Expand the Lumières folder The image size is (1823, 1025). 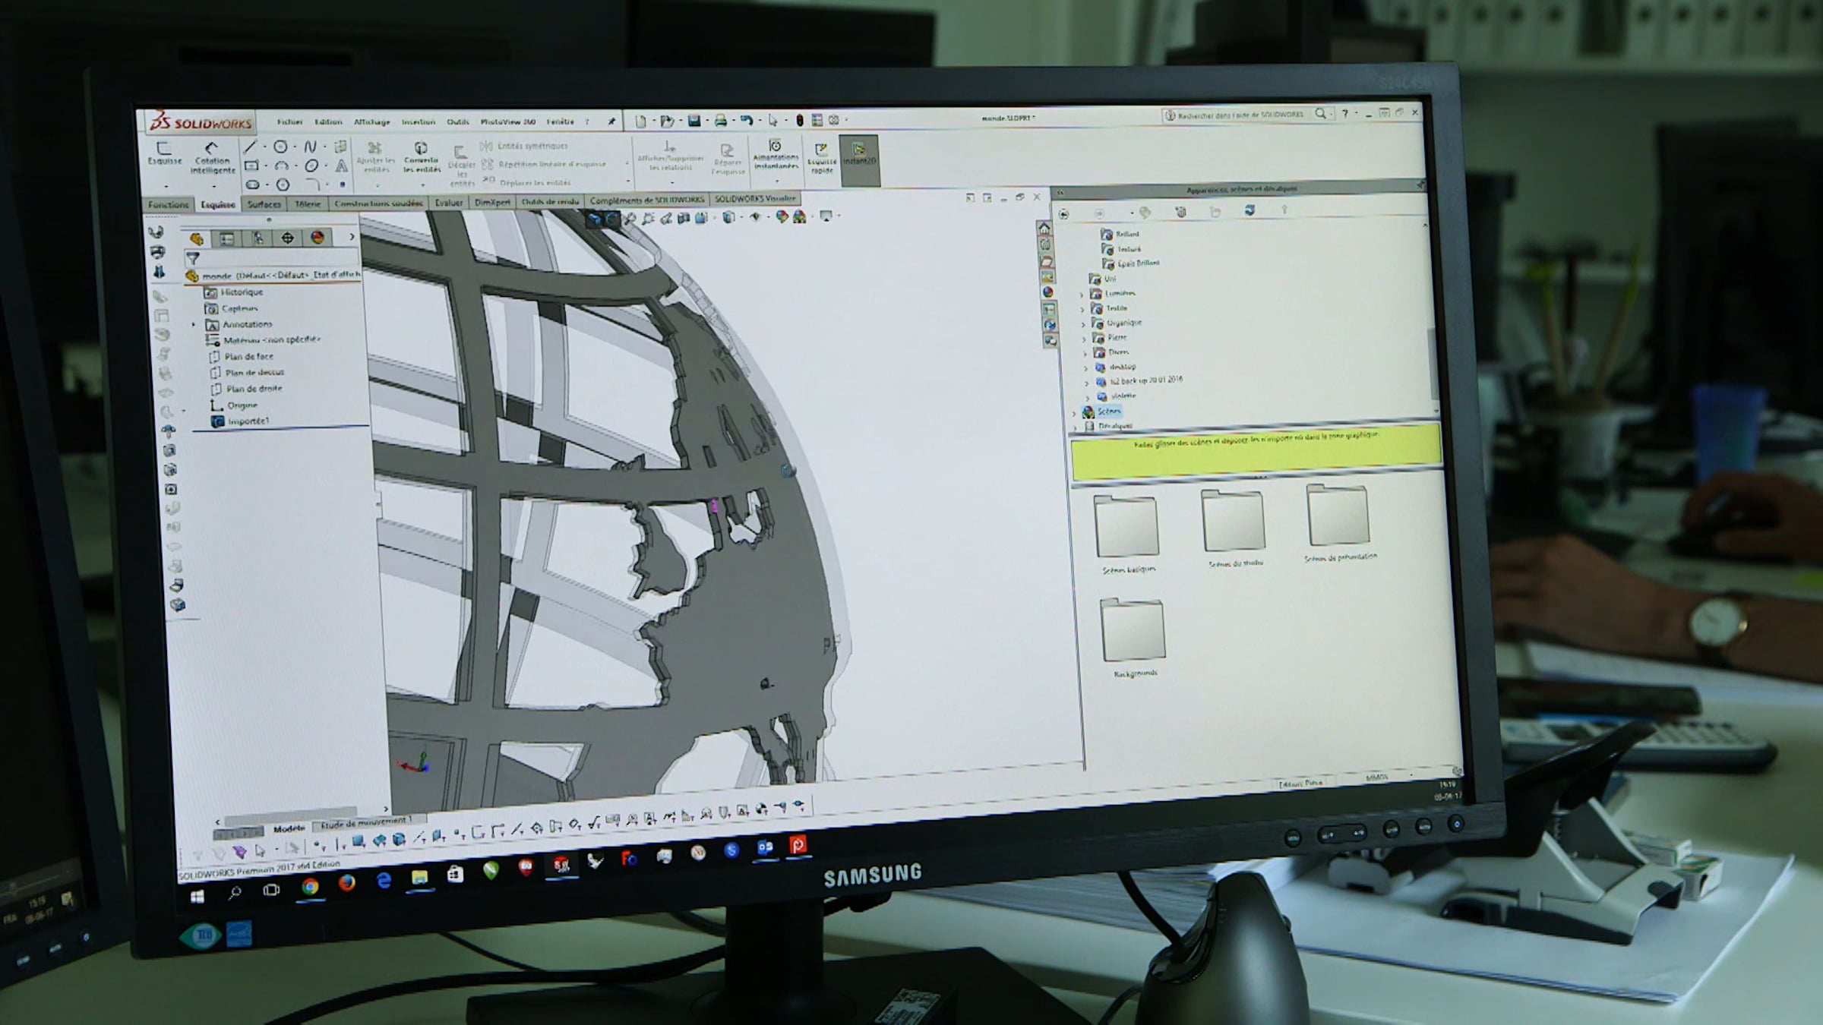pos(1082,294)
